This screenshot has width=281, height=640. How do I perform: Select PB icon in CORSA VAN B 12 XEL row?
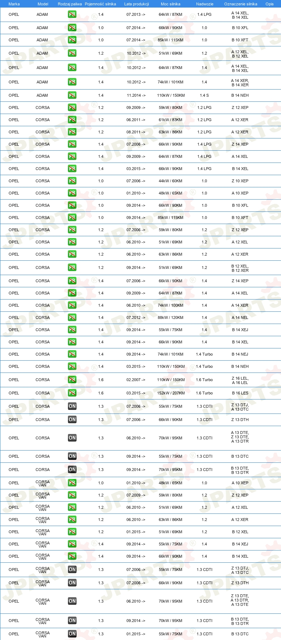(72, 532)
